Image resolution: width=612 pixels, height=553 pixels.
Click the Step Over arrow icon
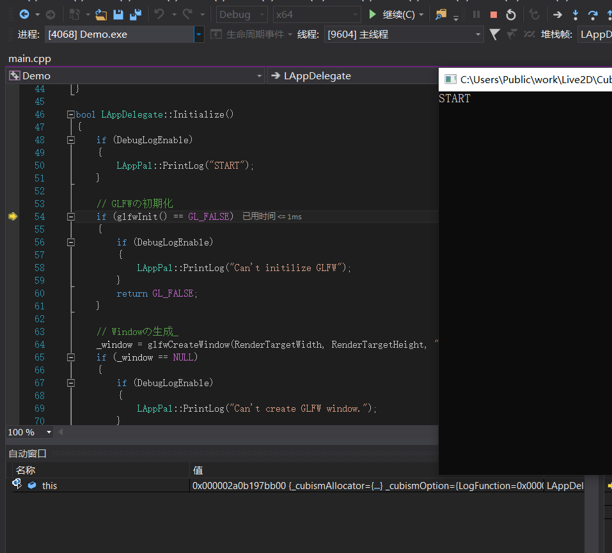coord(592,14)
